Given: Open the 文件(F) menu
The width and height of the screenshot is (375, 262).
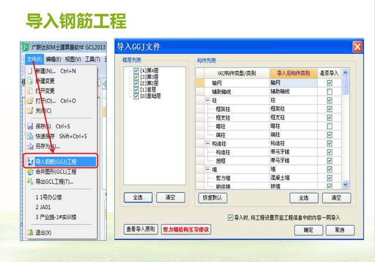Looking at the screenshot, I should [x=35, y=59].
